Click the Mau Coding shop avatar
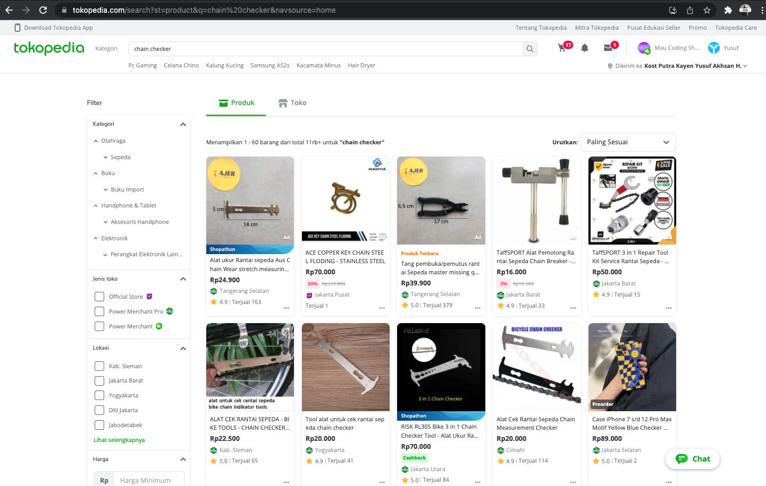The height and width of the screenshot is (486, 766). [644, 48]
